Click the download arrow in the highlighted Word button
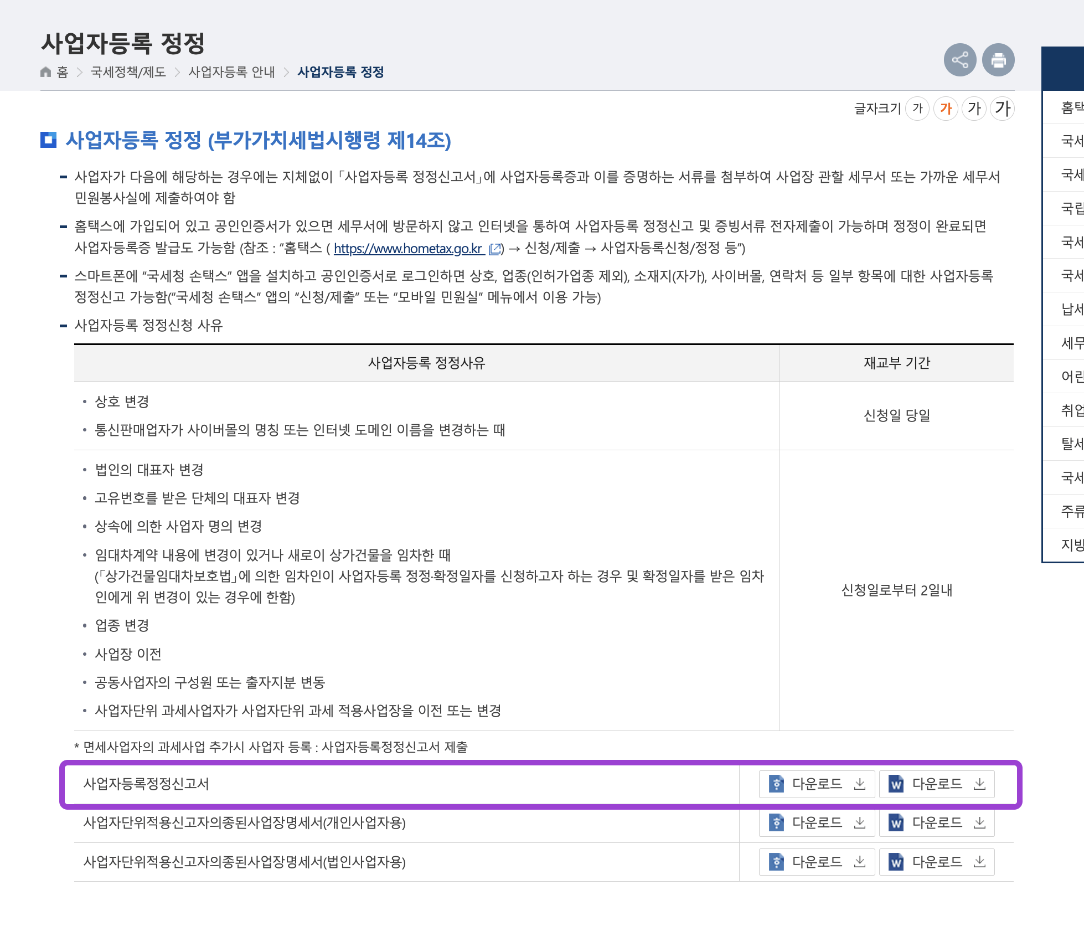 980,784
